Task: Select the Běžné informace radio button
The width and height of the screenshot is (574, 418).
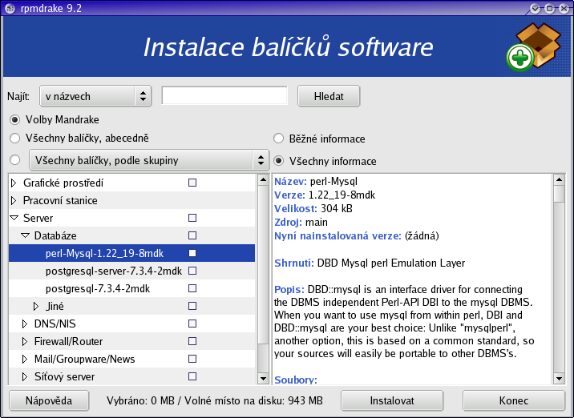Action: (x=278, y=139)
